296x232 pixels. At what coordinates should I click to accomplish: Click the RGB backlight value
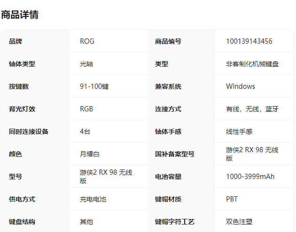tap(86, 109)
